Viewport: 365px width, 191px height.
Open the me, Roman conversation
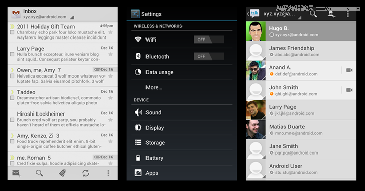pyautogui.click(x=62, y=160)
